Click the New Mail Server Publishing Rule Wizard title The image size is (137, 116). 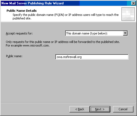tap(32, 3)
